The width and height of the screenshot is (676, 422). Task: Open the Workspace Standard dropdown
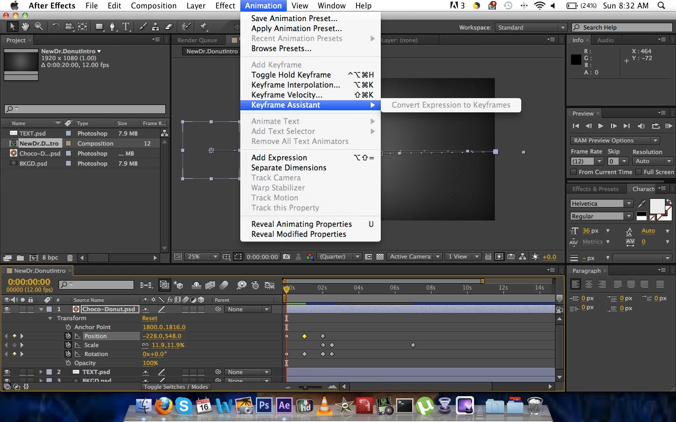point(531,27)
